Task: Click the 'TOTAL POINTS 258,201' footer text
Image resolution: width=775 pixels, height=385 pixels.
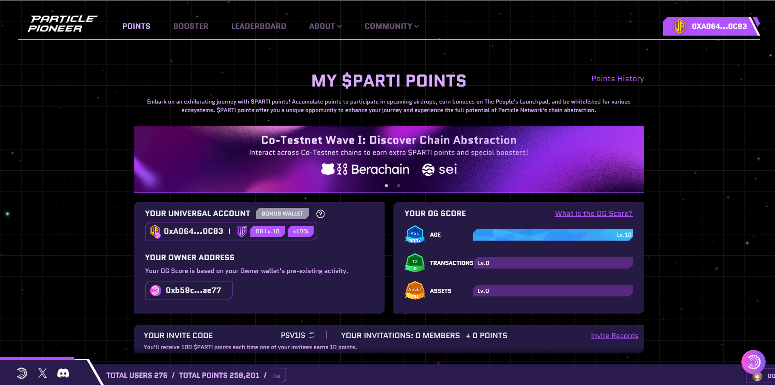Action: point(219,375)
